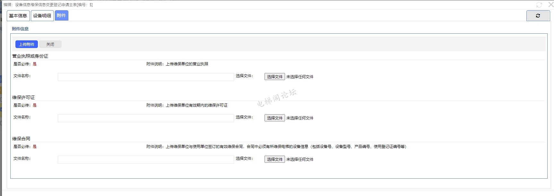The image size is (554, 196).
Task: Click the 维保合同 section header
Action: [21, 139]
